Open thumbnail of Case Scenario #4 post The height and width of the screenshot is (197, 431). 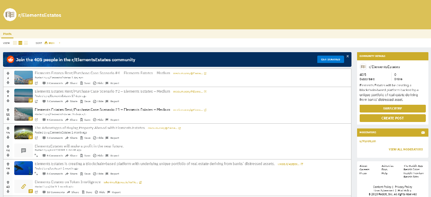pos(23,78)
